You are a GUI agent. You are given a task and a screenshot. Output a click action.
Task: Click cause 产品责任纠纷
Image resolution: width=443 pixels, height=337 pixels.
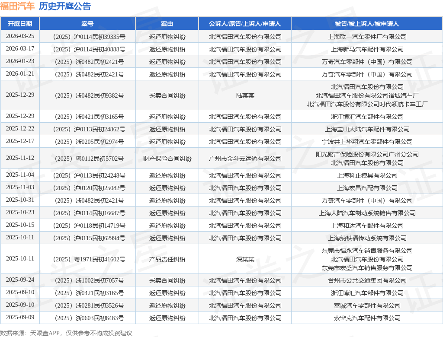(x=167, y=259)
